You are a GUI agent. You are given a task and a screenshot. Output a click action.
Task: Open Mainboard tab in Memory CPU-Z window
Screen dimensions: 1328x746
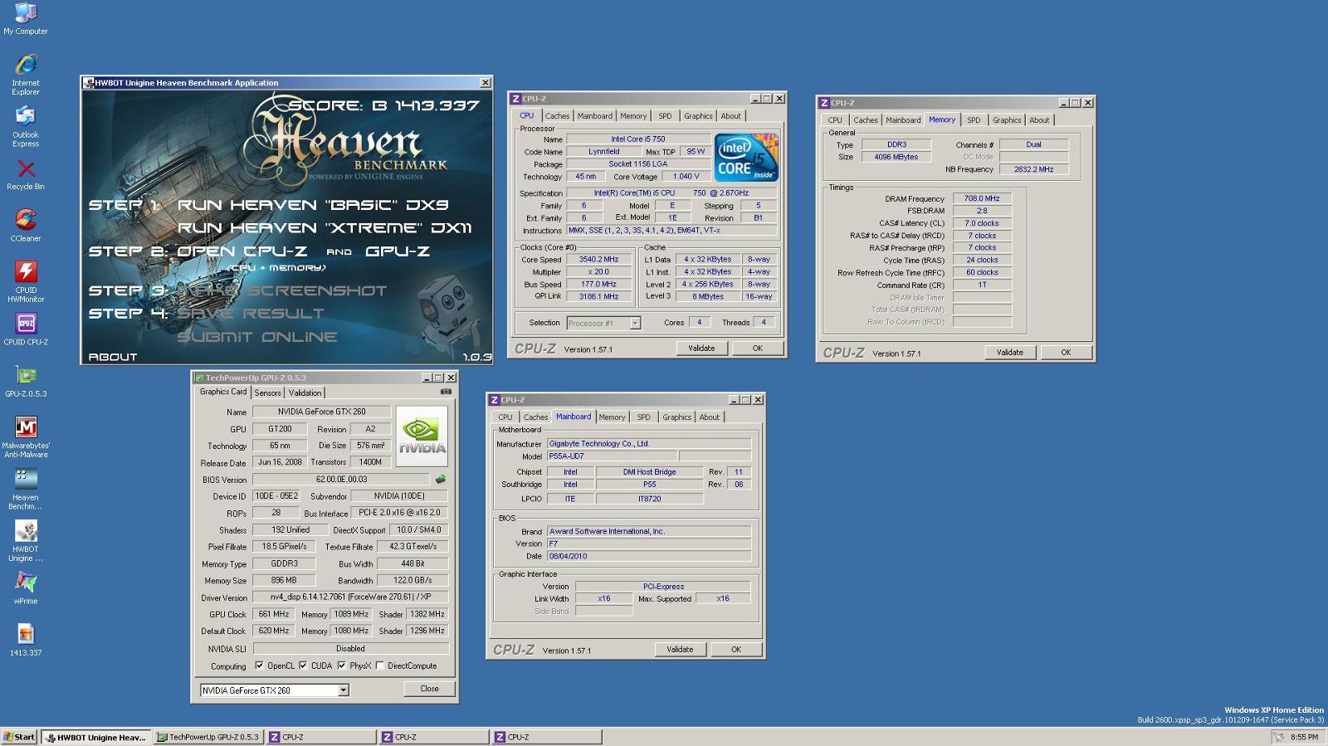(x=903, y=120)
